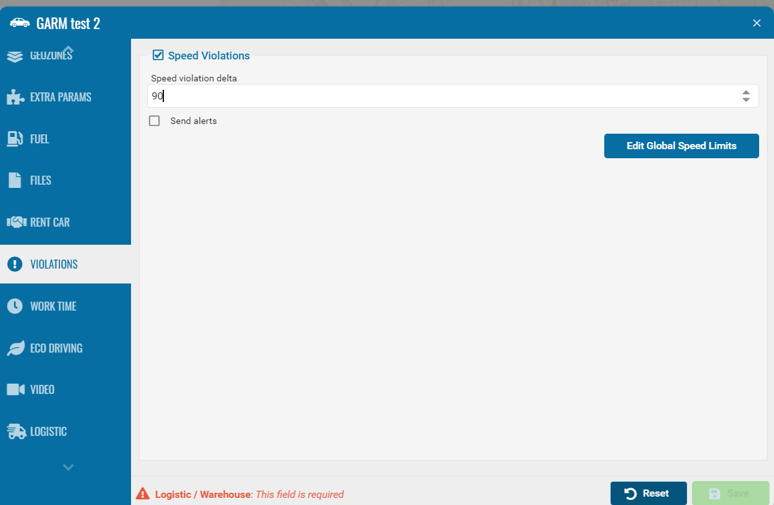Click the Fuel pump icon

point(15,139)
